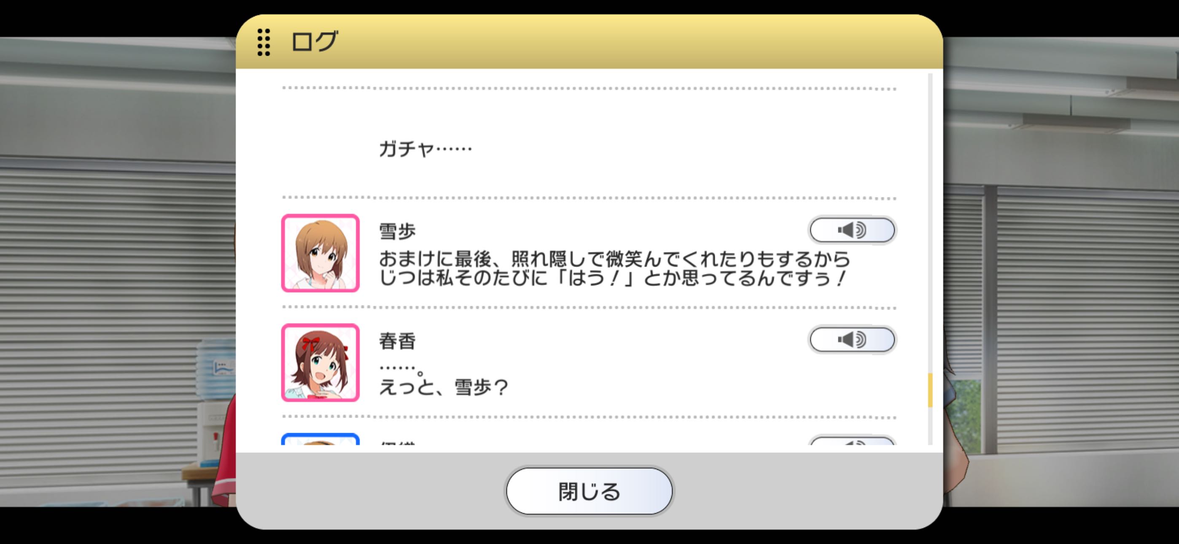Play the partially visible bottom voice clip
1179x544 pixels.
[852, 441]
